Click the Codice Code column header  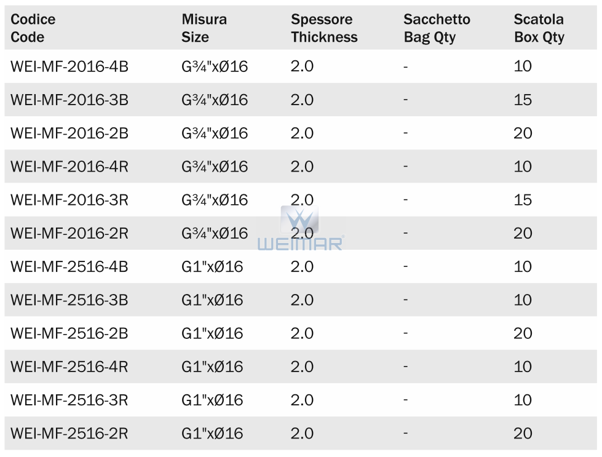click(x=33, y=28)
